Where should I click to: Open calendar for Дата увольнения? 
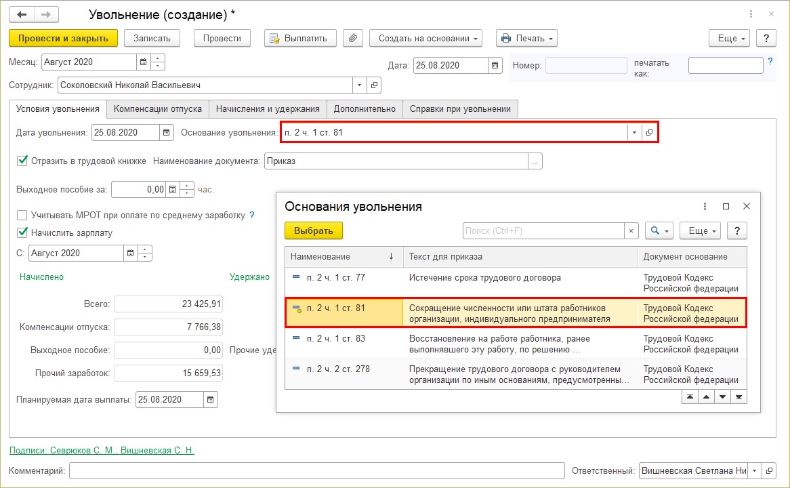click(166, 133)
